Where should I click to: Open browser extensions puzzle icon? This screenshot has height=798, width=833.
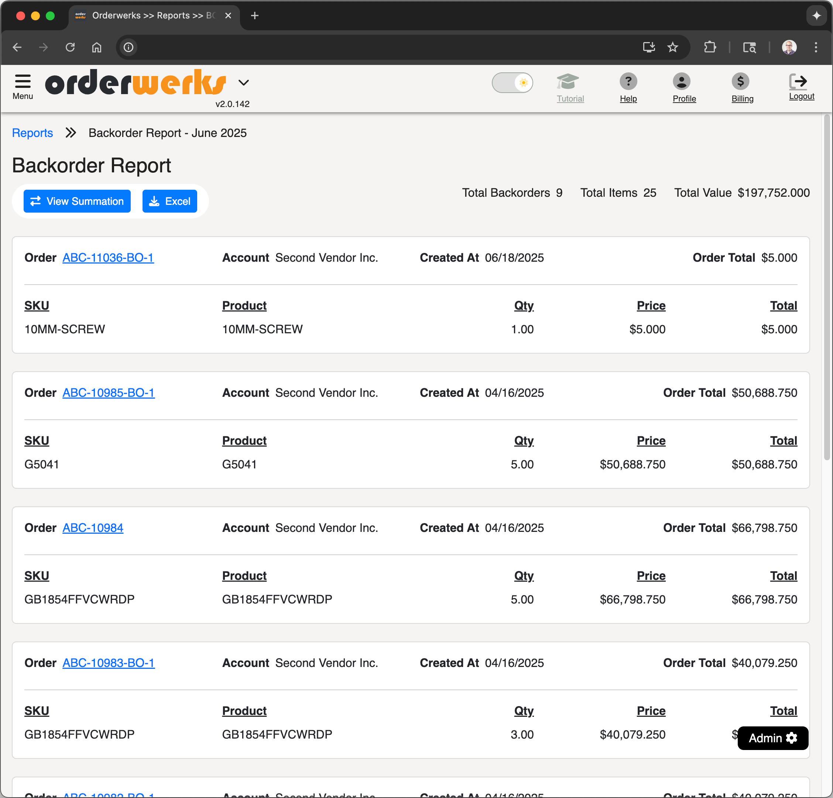tap(710, 47)
